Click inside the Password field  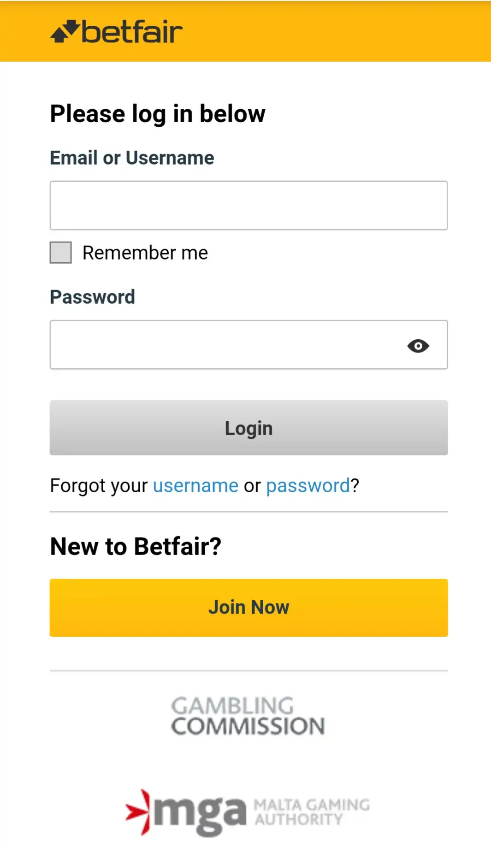pos(221,345)
